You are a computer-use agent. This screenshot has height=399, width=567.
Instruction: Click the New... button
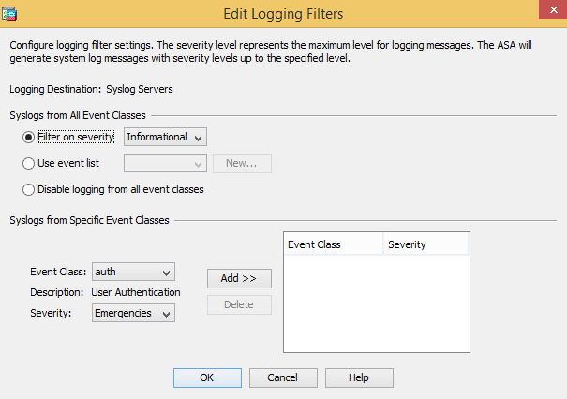(x=242, y=164)
